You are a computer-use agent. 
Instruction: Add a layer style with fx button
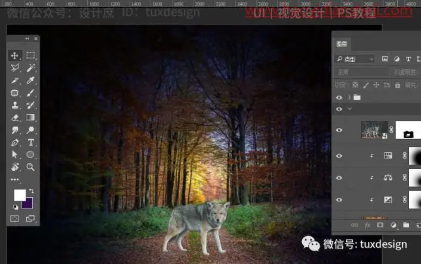pyautogui.click(x=368, y=225)
